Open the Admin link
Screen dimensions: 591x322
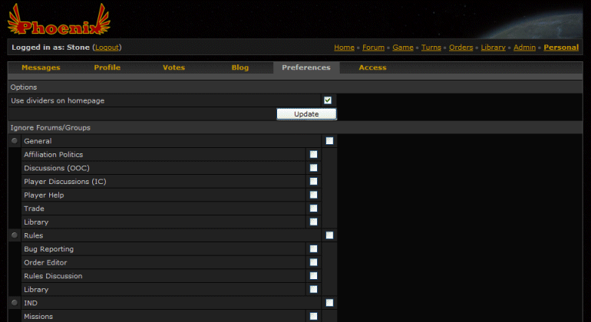click(524, 48)
